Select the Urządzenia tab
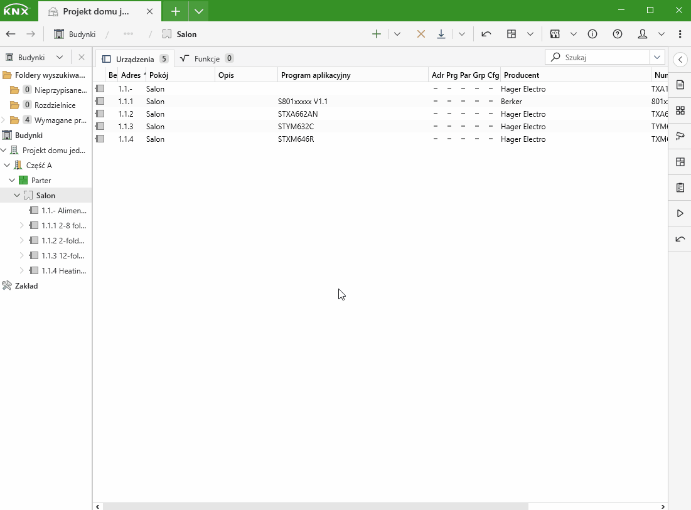The width and height of the screenshot is (691, 510). [134, 59]
